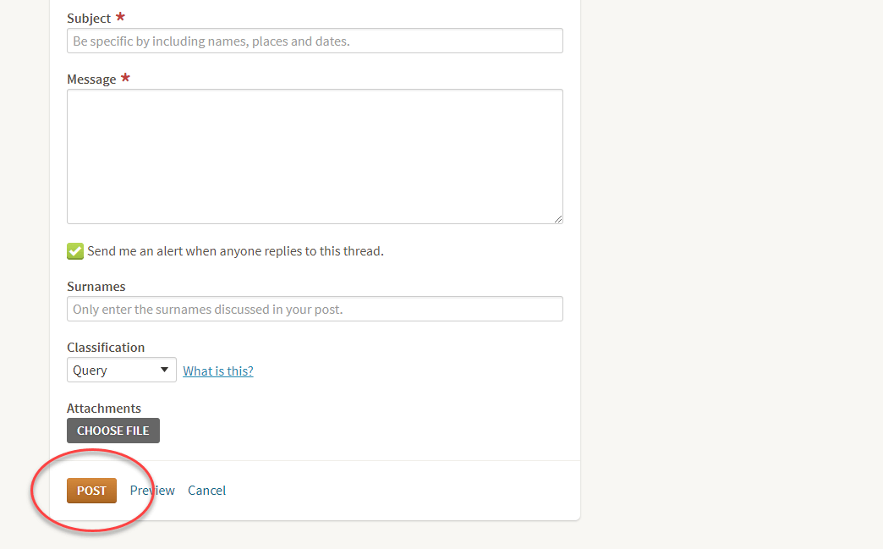The height and width of the screenshot is (549, 883).
Task: Open the What is this? link
Action: pos(217,371)
